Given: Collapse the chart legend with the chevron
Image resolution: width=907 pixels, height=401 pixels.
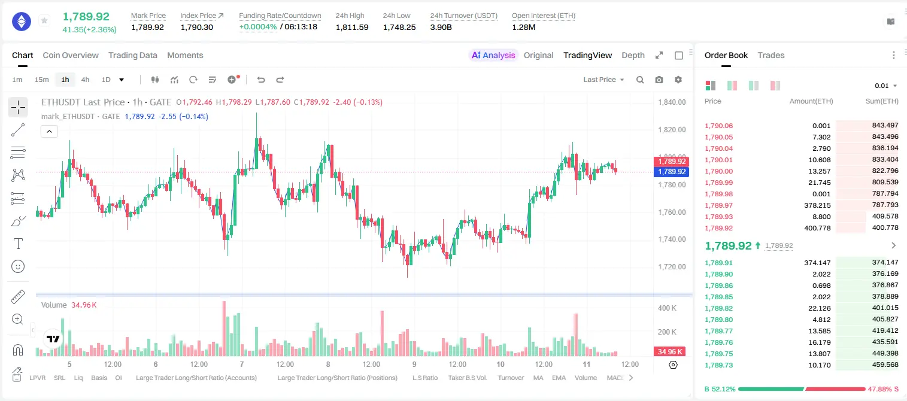Looking at the screenshot, I should [x=49, y=131].
